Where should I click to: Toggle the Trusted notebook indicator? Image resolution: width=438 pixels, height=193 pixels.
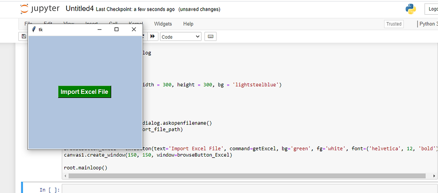coord(394,24)
